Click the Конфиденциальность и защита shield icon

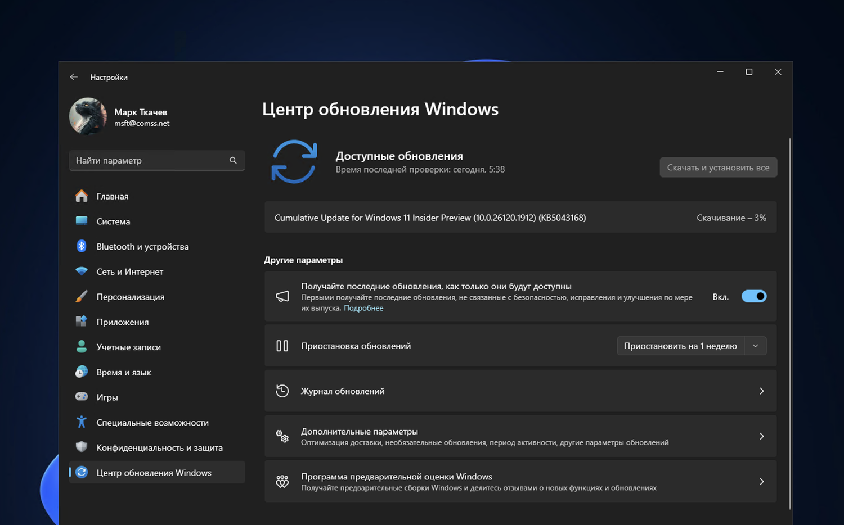point(82,447)
